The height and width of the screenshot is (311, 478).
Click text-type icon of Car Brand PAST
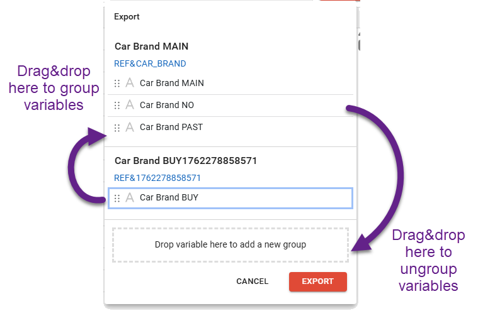click(x=130, y=128)
